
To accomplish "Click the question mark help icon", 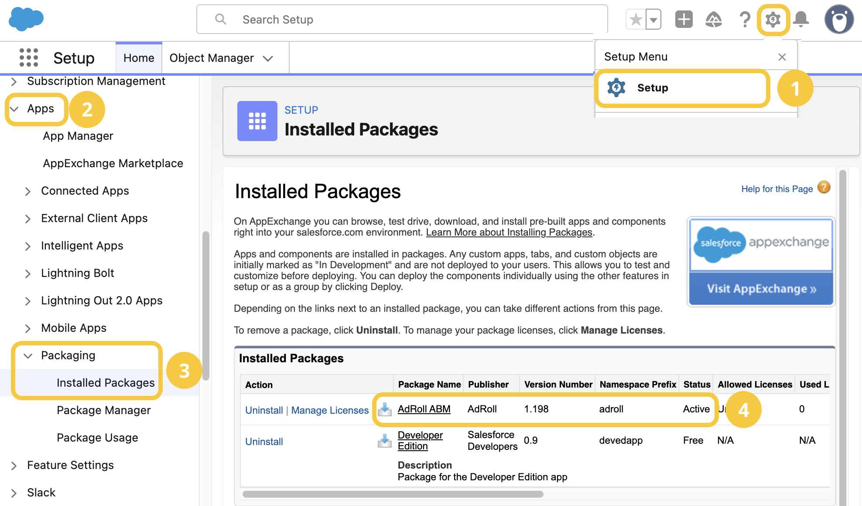I will point(745,20).
